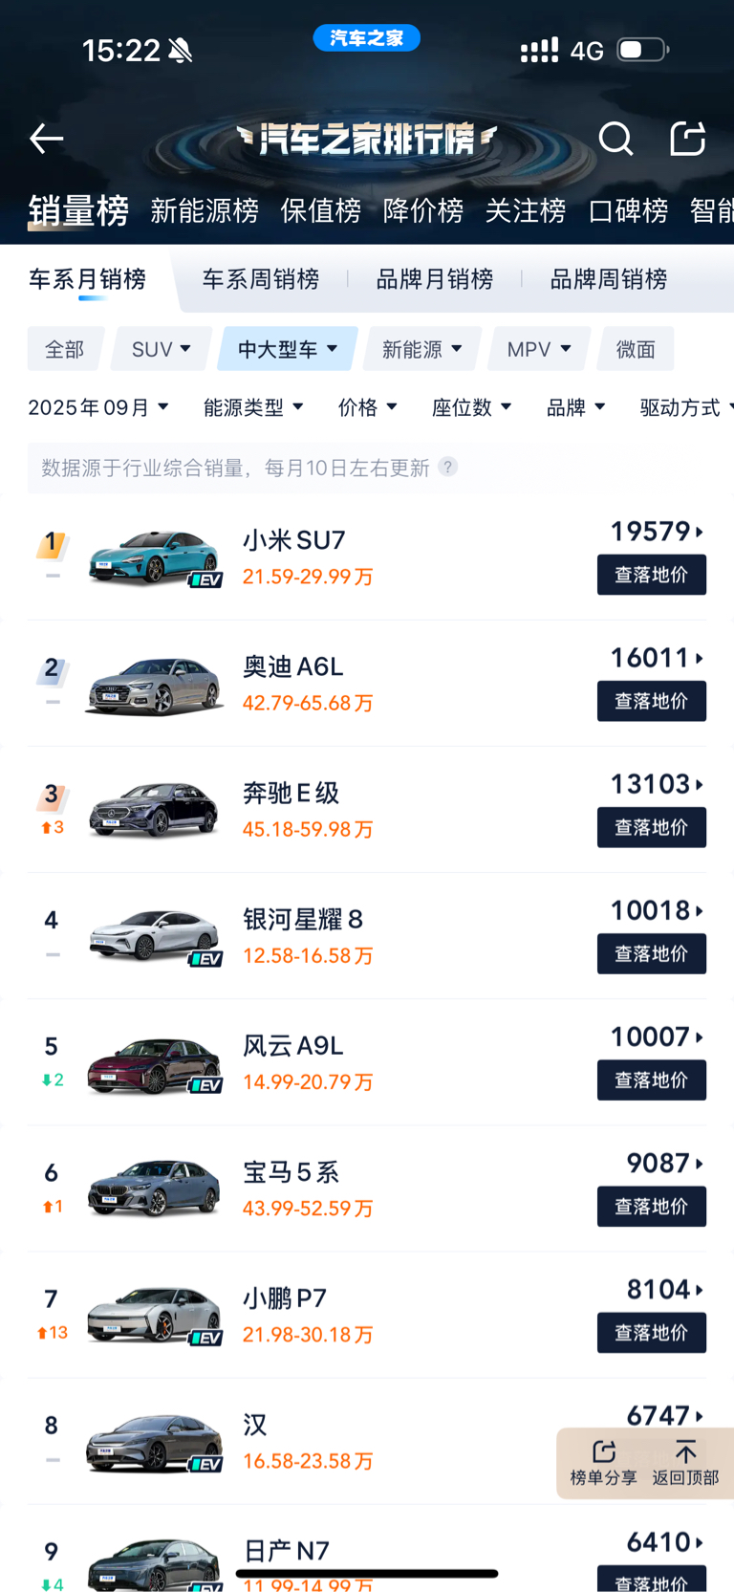Tap 查落地价 for 奔驰E级

point(651,827)
